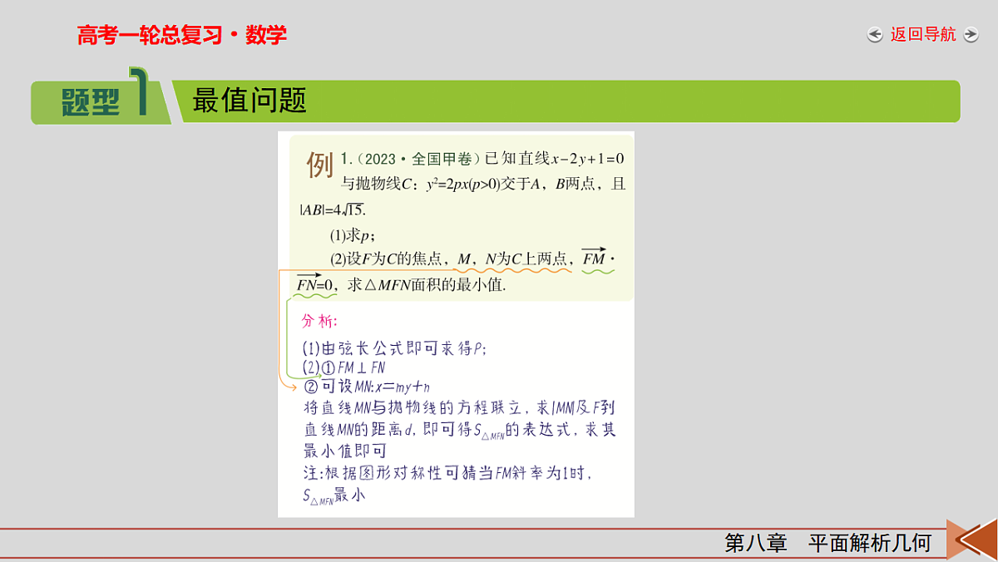Click the 题型 1 label badge
The width and height of the screenshot is (998, 562).
click(100, 98)
